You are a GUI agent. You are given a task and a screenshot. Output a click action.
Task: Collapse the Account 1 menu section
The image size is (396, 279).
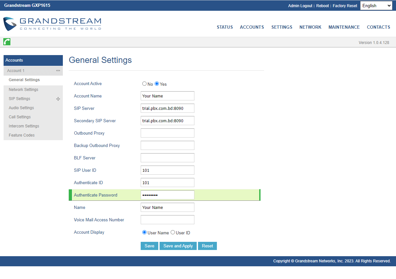click(58, 70)
